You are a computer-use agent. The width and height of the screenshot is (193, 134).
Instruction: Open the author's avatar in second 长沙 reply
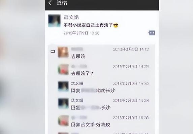63,103
